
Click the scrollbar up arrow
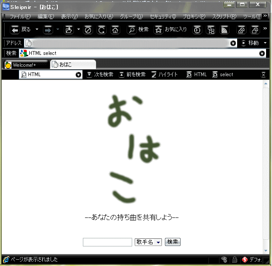point(266,84)
